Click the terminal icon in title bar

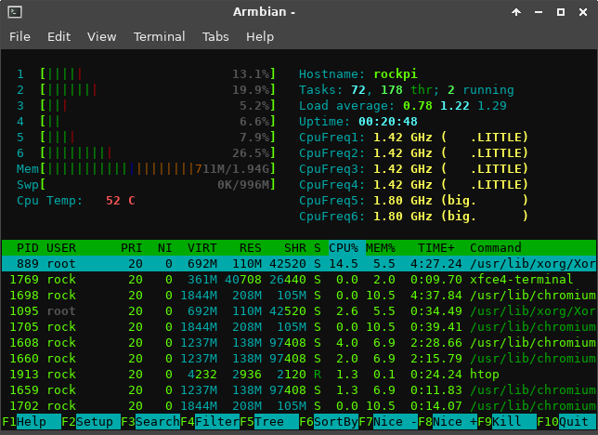(15, 12)
